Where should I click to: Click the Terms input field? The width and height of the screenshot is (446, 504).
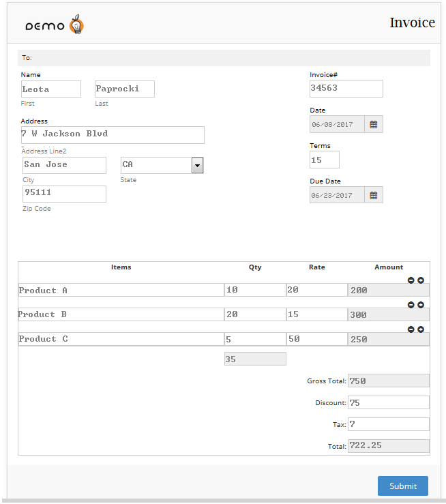(x=325, y=160)
